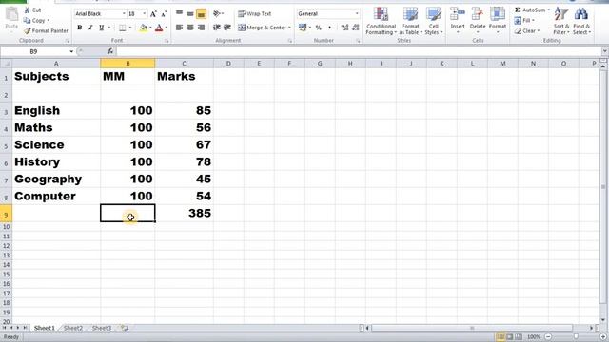This screenshot has height=342, width=609.
Task: Toggle highlighted Bottom Align button
Action: pos(201,14)
